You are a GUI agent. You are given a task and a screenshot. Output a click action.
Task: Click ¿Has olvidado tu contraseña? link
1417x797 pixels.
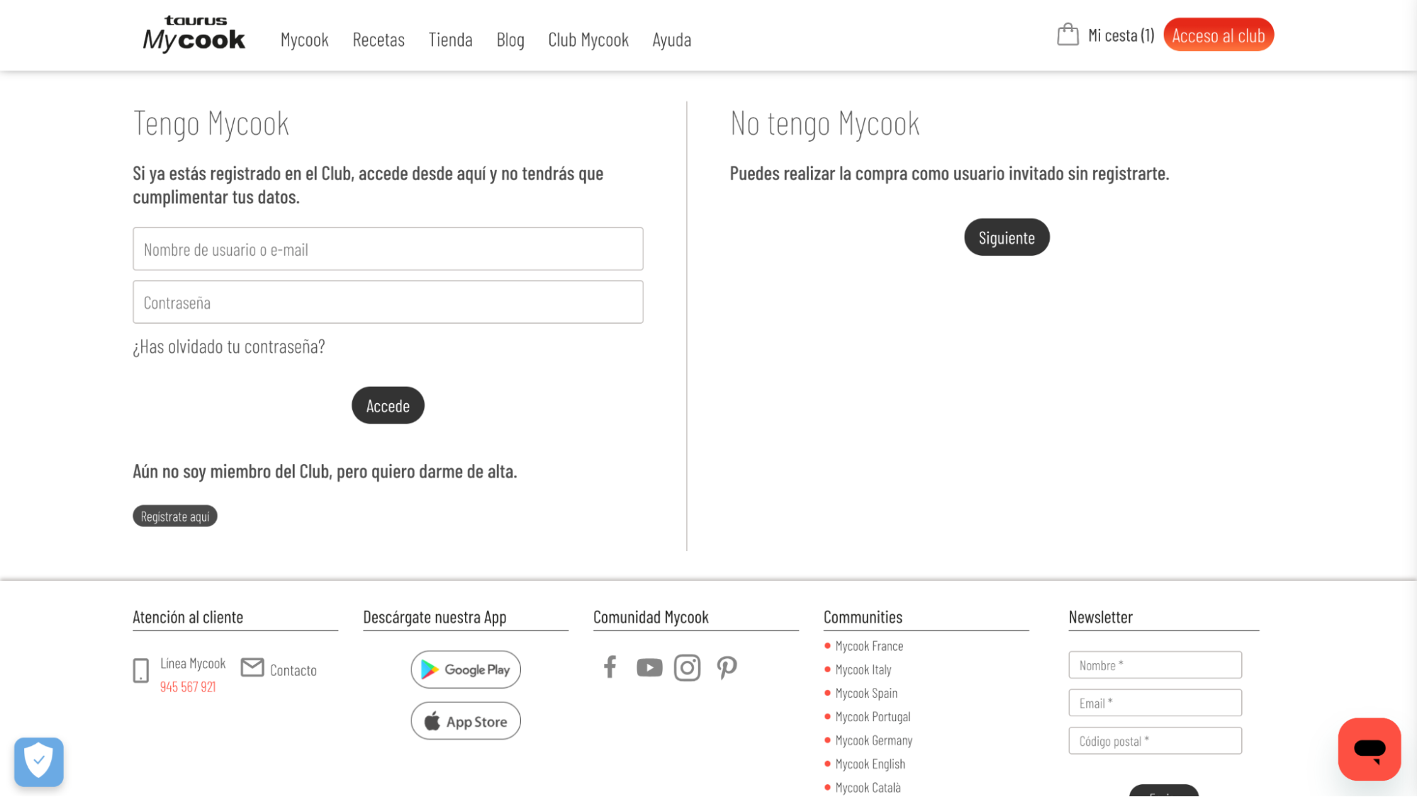coord(229,346)
